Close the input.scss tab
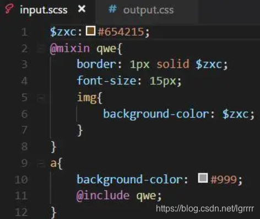Viewport: 260px width, 219px height. [x=82, y=9]
